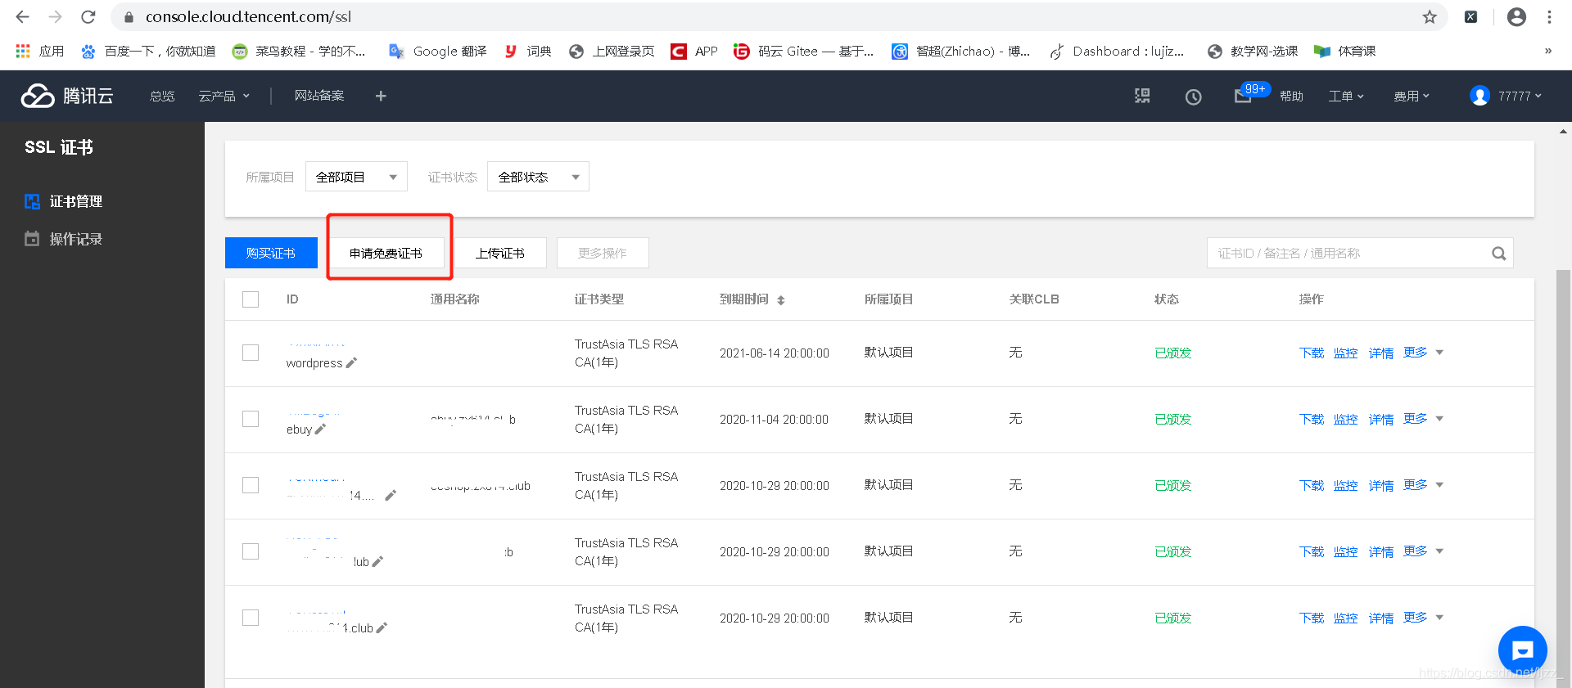The image size is (1572, 688).
Task: Open the clock history icon in header
Action: (x=1194, y=97)
